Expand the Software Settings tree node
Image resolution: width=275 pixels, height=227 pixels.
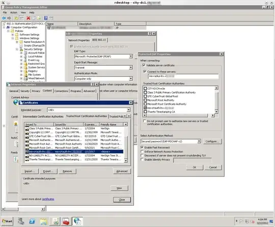click(x=13, y=35)
